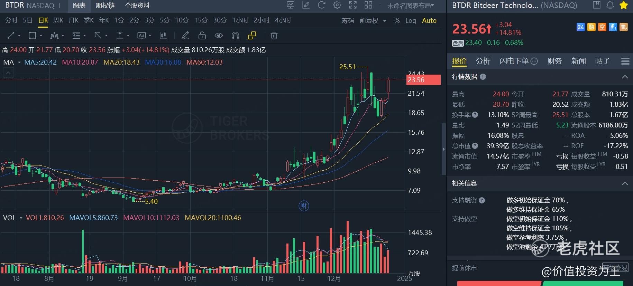Set a price alert with the bell icon
Image resolution: width=633 pixels, height=286 pixels.
point(610,5)
